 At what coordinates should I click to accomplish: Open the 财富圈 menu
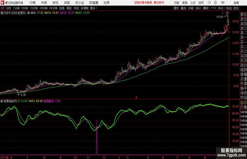coord(93,3)
